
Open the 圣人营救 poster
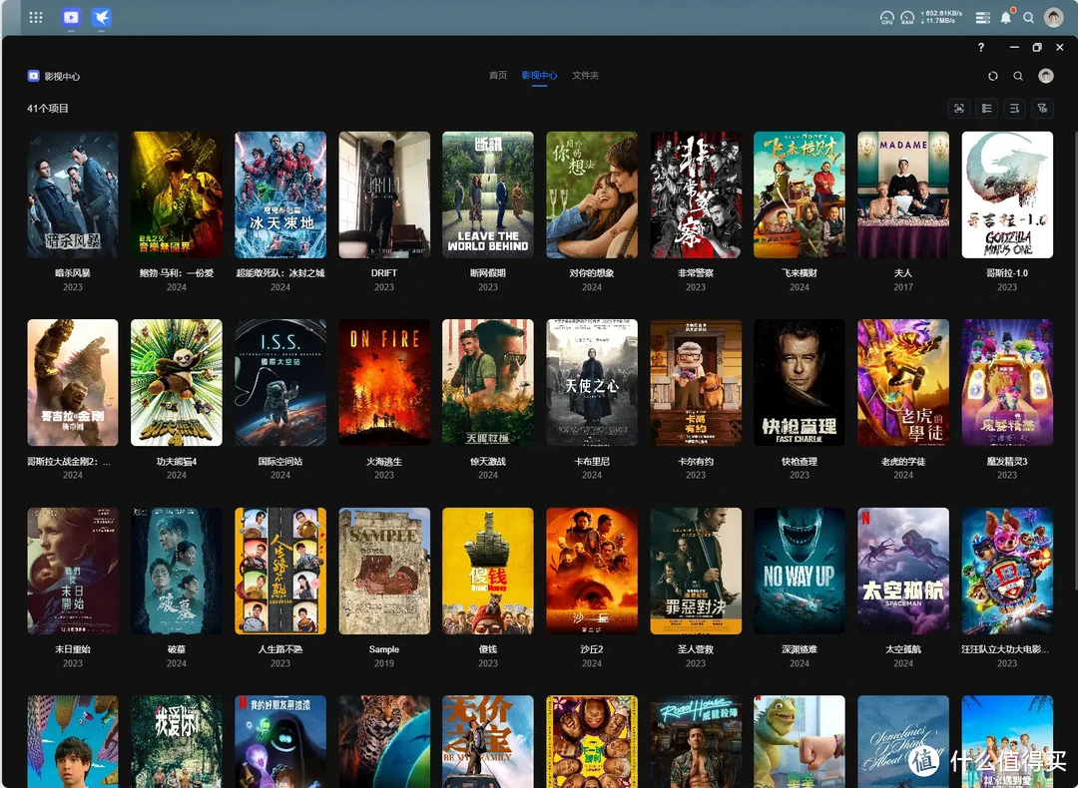point(696,571)
